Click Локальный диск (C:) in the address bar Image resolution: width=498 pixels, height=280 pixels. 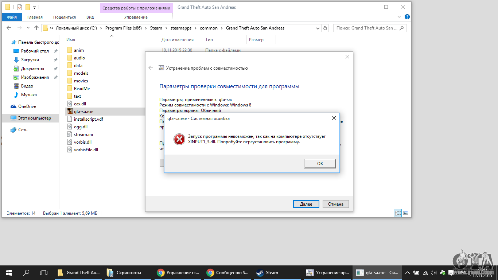click(76, 28)
